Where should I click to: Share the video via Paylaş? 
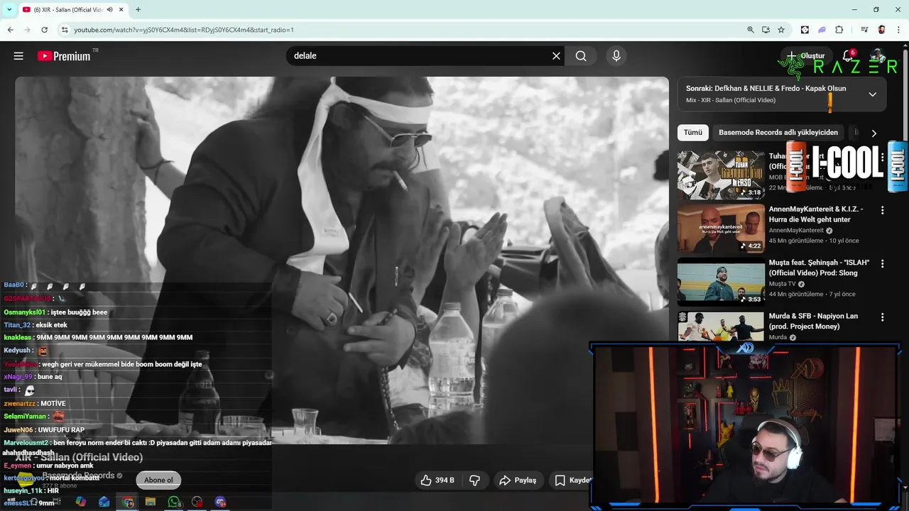518,480
